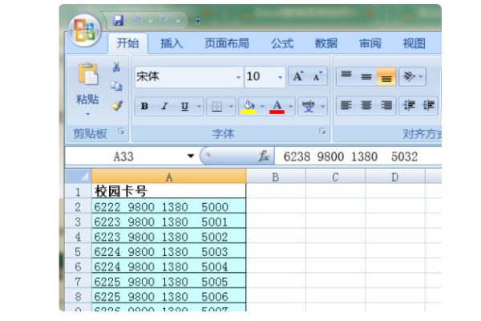
Task: Align text left
Action: pyautogui.click(x=346, y=106)
